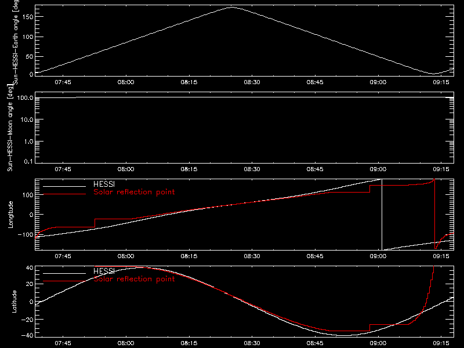This screenshot has width=464, height=348.
Task: Click 08:00 under the Latitude plot
Action: point(126,343)
